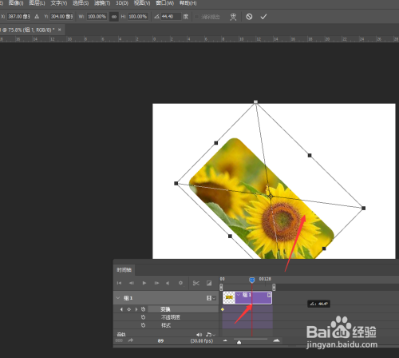Choose a transition with the fade icon
The image size is (399, 358).
[209, 283]
